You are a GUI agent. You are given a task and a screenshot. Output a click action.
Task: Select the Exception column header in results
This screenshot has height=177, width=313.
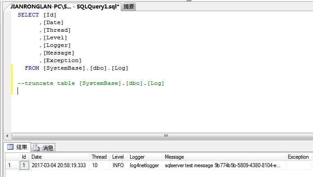coord(299,157)
